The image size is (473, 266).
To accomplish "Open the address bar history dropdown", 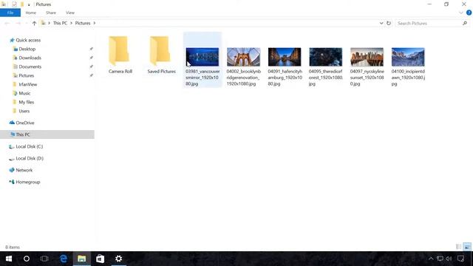I will [x=381, y=23].
